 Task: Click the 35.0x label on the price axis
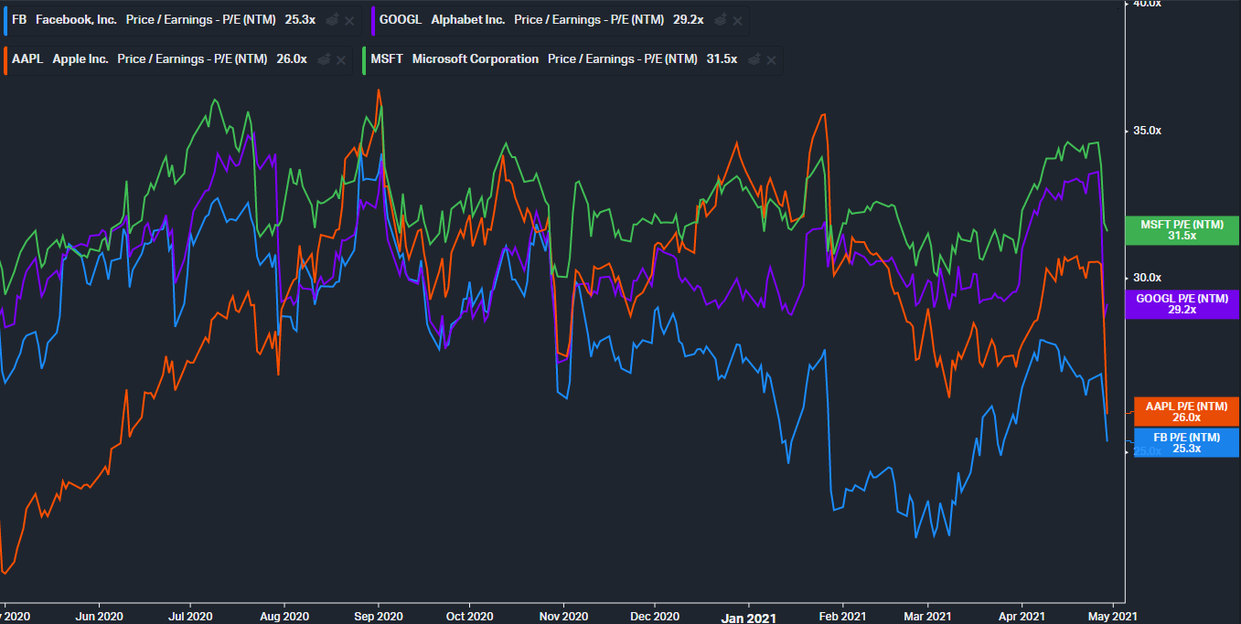click(1147, 131)
